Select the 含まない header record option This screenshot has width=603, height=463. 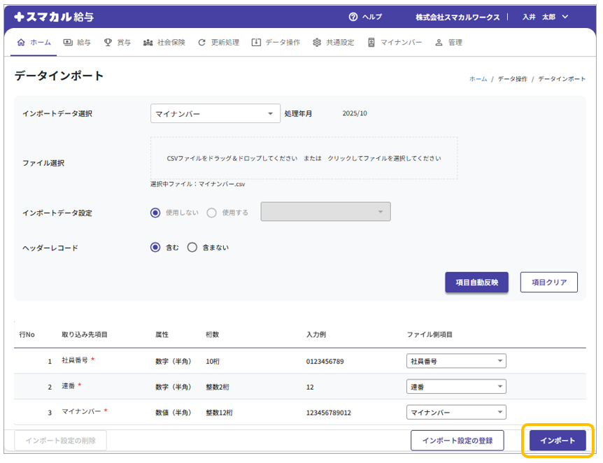tap(192, 248)
